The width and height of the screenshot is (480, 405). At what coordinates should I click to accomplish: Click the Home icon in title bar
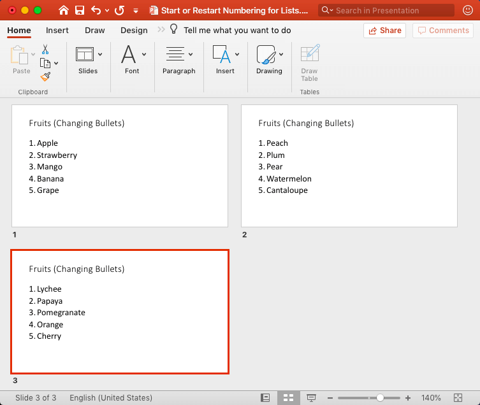pyautogui.click(x=63, y=10)
